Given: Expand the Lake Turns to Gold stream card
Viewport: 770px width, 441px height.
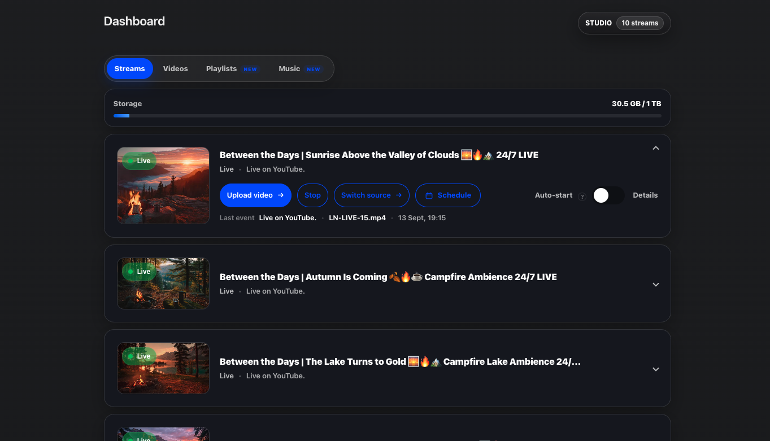Looking at the screenshot, I should (x=656, y=369).
